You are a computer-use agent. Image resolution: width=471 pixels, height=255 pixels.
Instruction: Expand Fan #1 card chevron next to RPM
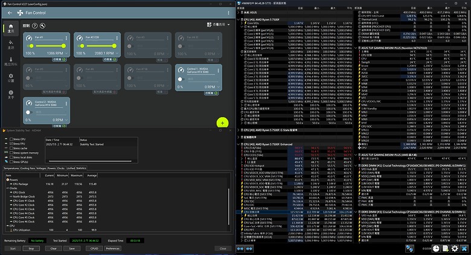pos(66,53)
